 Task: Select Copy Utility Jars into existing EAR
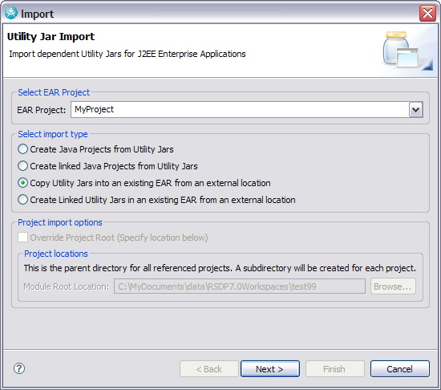pyautogui.click(x=144, y=183)
